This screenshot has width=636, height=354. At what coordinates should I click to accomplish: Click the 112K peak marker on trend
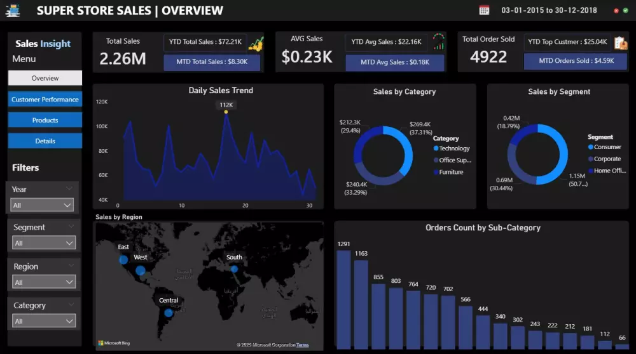click(226, 112)
